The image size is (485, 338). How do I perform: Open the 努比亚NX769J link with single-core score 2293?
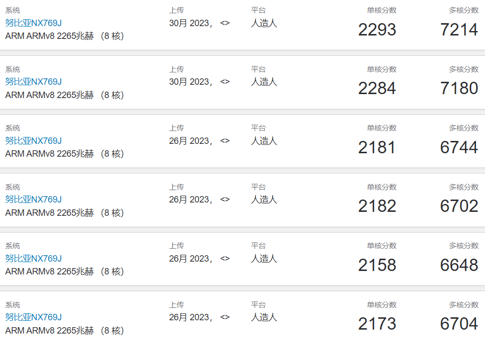pos(33,23)
